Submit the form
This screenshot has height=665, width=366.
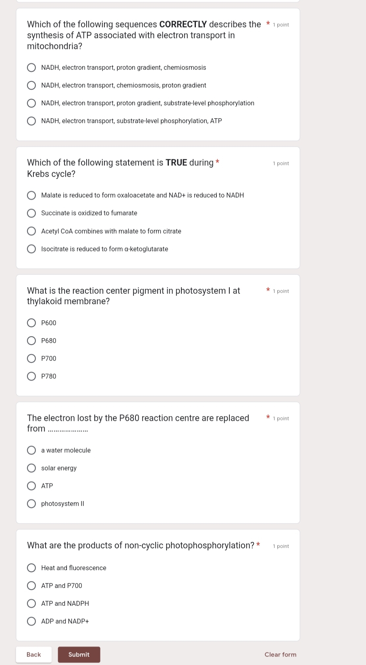pyautogui.click(x=79, y=655)
